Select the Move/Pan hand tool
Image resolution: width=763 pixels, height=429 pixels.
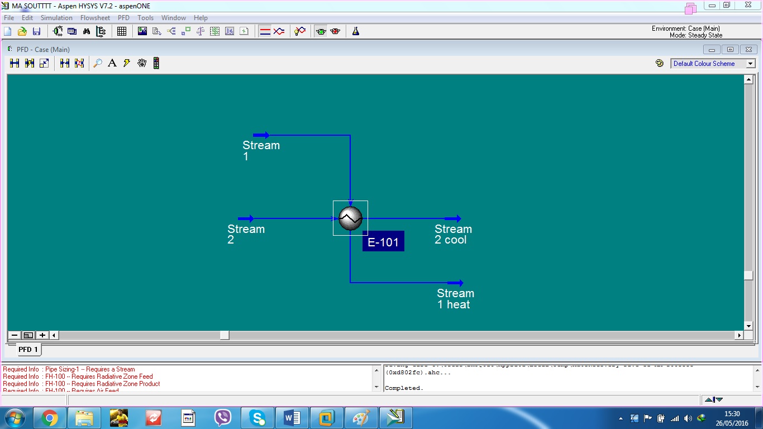(x=141, y=63)
